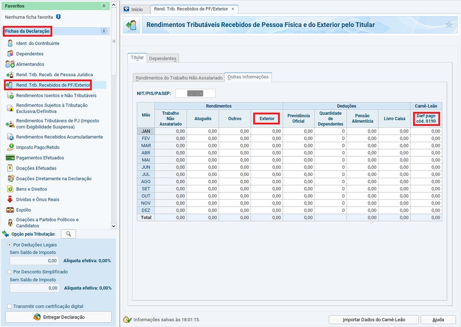461x327 pixels.
Task: Open Pagamentos Efetuados ficha
Action: 40,158
